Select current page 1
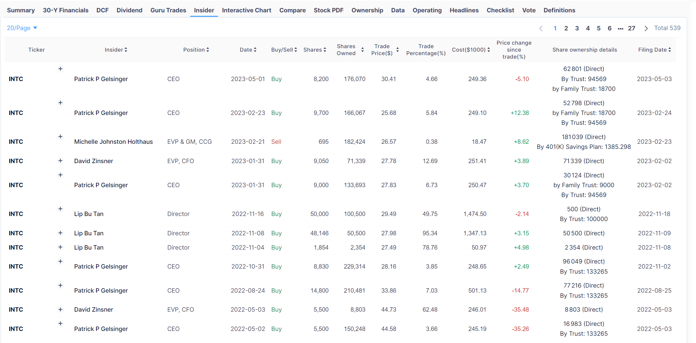696x343 pixels. (555, 28)
